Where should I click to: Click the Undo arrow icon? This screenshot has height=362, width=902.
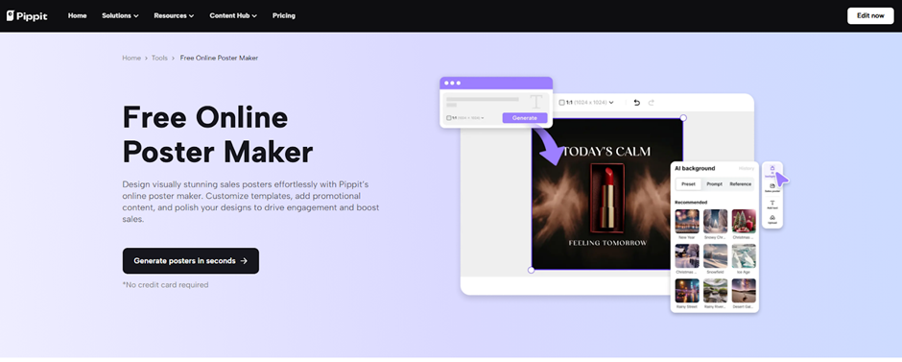[x=637, y=103]
